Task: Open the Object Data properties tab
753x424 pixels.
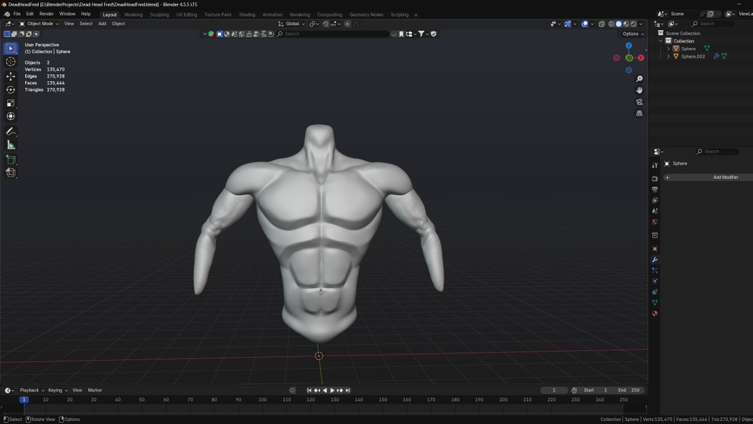Action: [x=654, y=303]
